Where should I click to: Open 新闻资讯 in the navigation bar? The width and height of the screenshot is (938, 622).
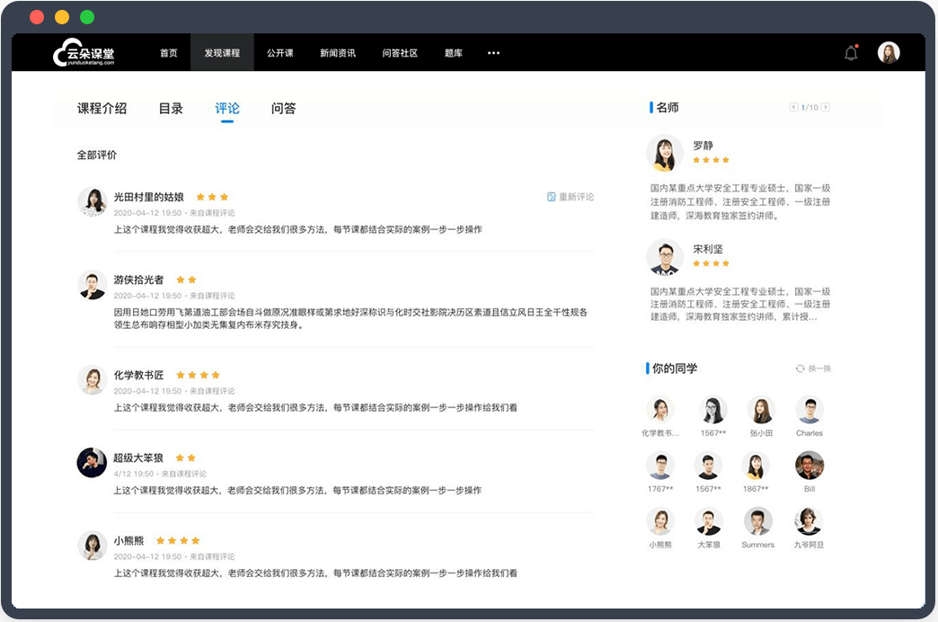pos(338,53)
